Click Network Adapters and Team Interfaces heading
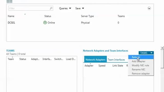Image resolution: width=164 pixels, height=92 pixels. pos(105,51)
